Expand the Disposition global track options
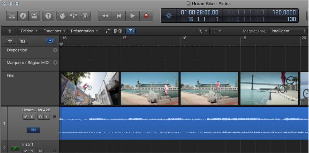This screenshot has height=153, width=309. [55, 50]
